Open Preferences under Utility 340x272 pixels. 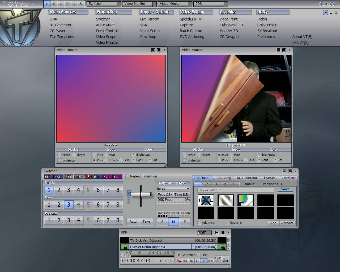267,37
